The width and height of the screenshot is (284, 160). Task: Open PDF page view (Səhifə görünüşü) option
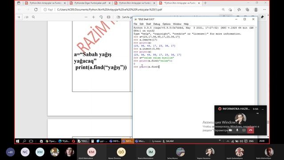[x=125, y=17]
